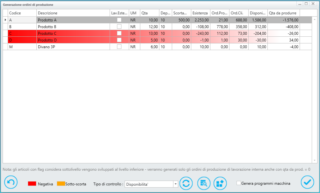This screenshot has height=193, width=320.
Task: Confirm with the checkmark button
Action: (307, 182)
